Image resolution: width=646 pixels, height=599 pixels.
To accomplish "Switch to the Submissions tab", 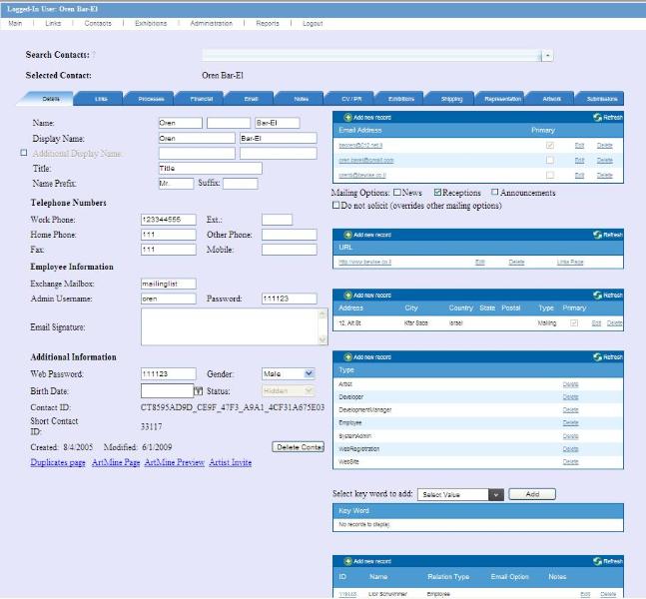I will [602, 99].
